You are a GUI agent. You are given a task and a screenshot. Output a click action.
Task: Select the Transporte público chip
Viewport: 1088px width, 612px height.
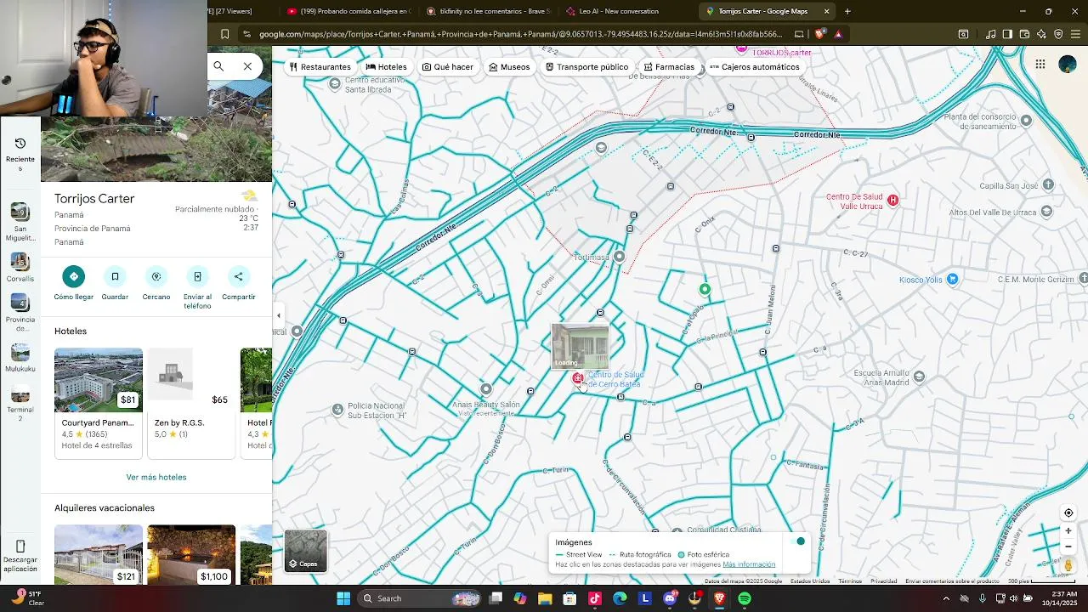587,67
